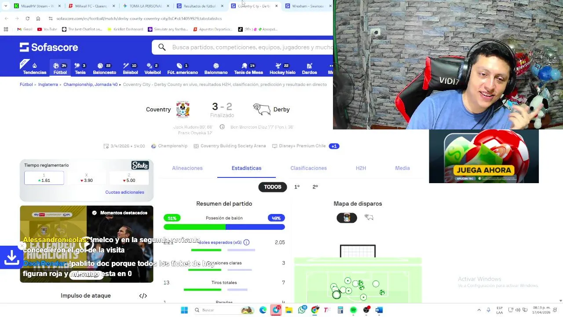The width and height of the screenshot is (563, 317).
Task: Switch to the Estadísticas tab
Action: tap(246, 168)
